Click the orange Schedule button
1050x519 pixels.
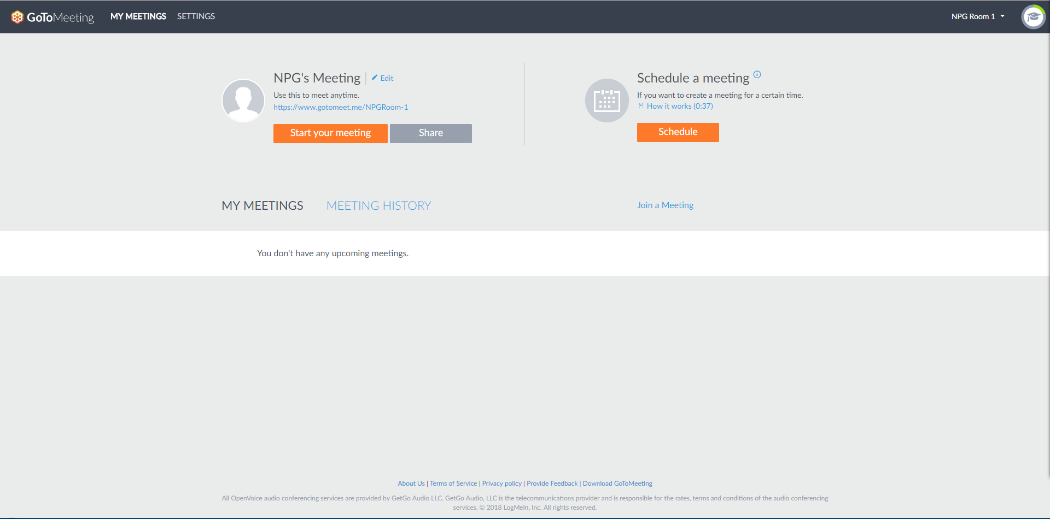click(678, 132)
